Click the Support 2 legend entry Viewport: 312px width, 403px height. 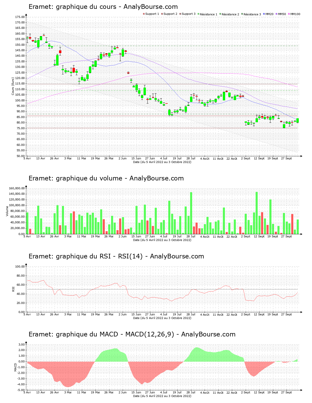[x=169, y=14]
